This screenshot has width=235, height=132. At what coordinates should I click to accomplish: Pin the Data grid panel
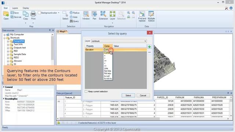(228, 93)
